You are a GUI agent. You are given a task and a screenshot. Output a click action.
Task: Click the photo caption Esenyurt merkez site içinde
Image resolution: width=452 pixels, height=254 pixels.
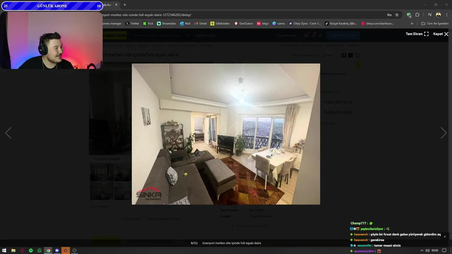click(x=232, y=243)
